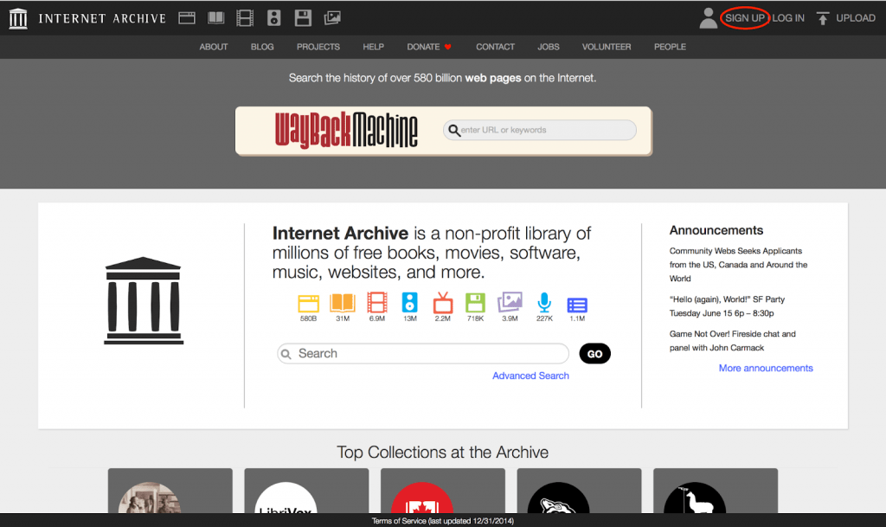Click the red heart beside DONATE
The height and width of the screenshot is (527, 886).
click(447, 47)
